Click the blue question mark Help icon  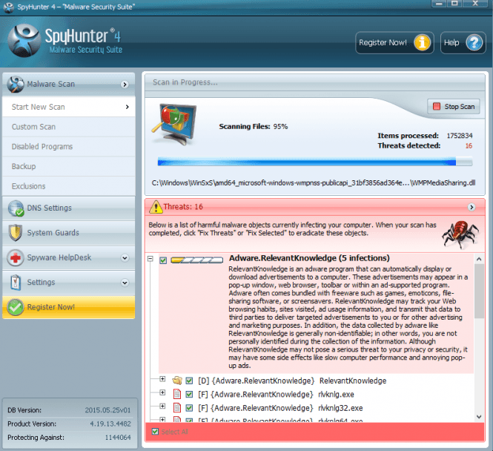474,42
